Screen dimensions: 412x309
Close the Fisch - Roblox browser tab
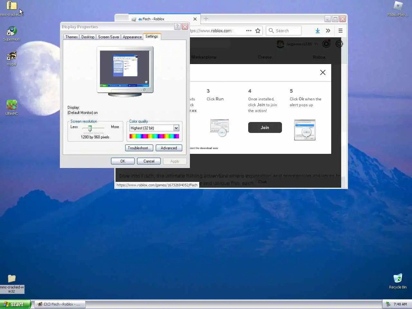(195, 19)
